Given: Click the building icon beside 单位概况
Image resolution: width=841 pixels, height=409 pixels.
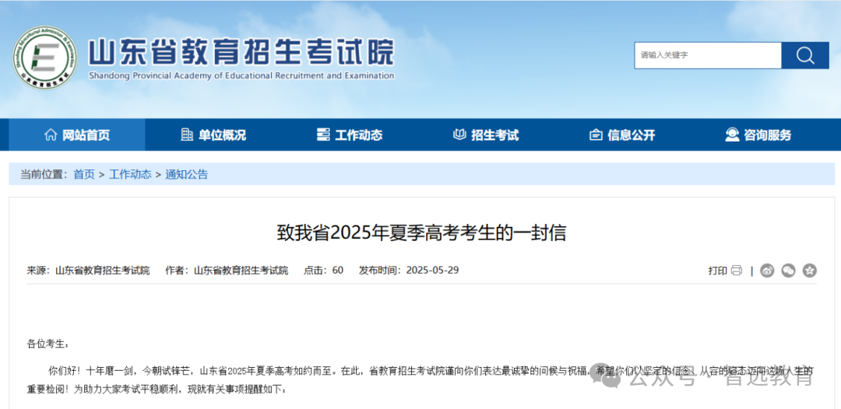Looking at the screenshot, I should tap(187, 135).
